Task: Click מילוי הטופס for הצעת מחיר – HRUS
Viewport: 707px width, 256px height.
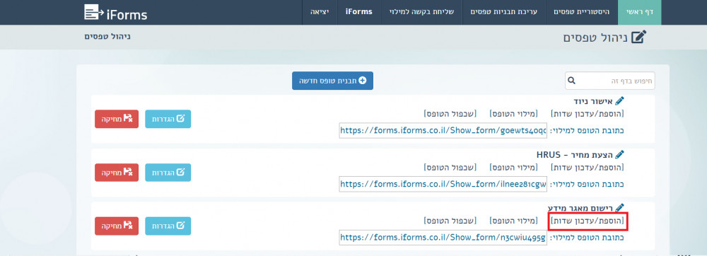Action: click(x=513, y=168)
